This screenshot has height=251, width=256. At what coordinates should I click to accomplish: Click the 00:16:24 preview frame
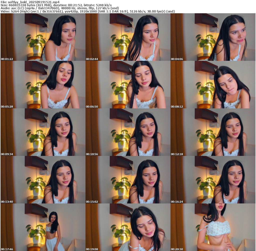coord(213,180)
